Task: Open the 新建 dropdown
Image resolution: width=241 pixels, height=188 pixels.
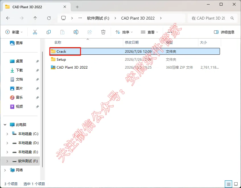Action: pyautogui.click(x=14, y=32)
